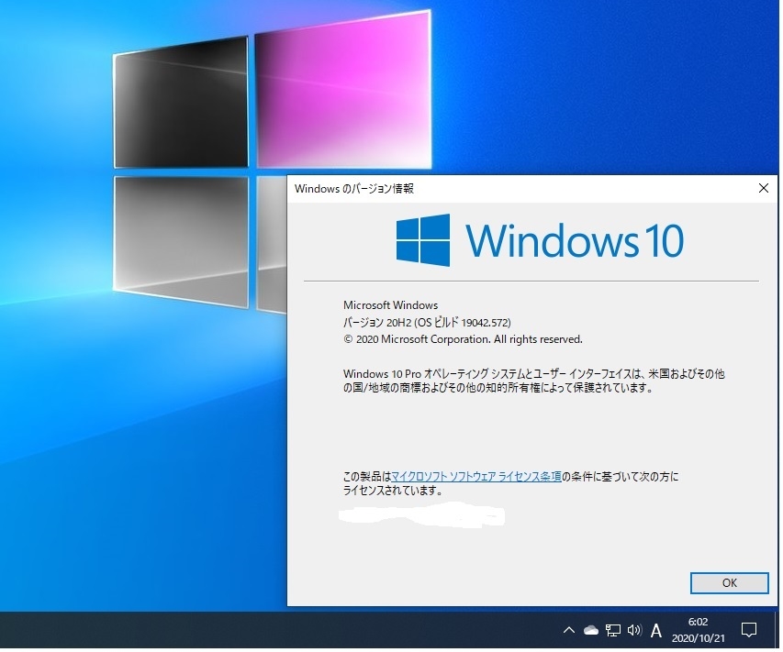
Task: Click the version 20H2 build 19042.572 text
Action: pos(429,325)
